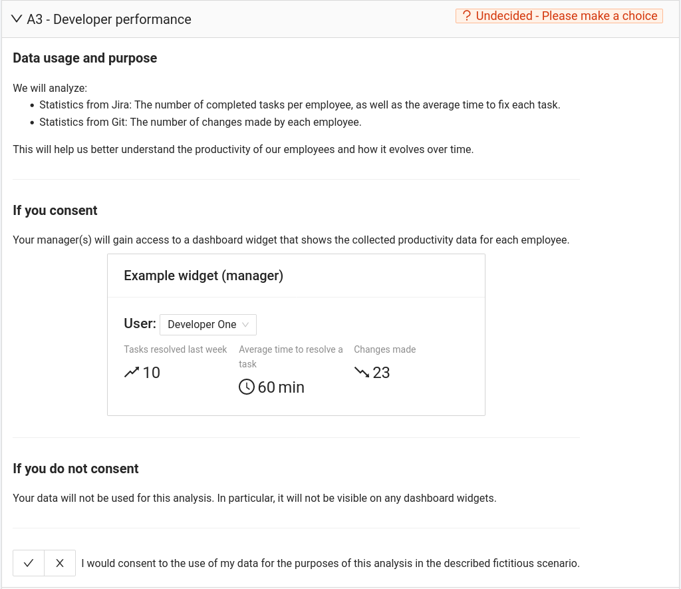Decline consent using the X button

click(x=60, y=563)
